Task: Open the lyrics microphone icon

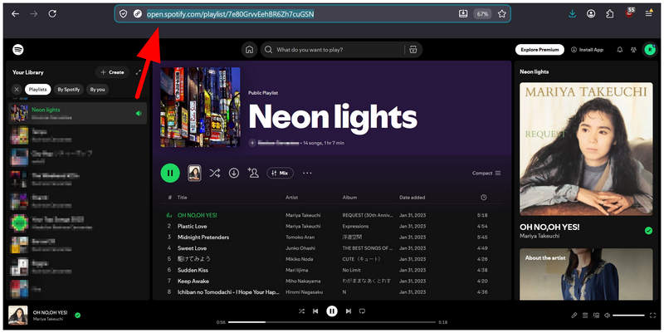Action: pos(574,316)
